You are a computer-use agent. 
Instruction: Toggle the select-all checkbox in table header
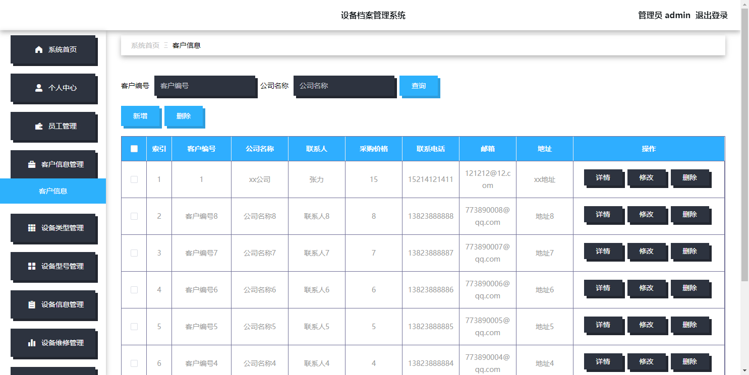pos(134,149)
